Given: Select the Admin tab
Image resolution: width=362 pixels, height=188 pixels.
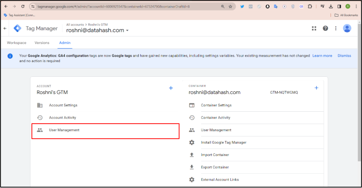Looking at the screenshot, I should coord(65,43).
